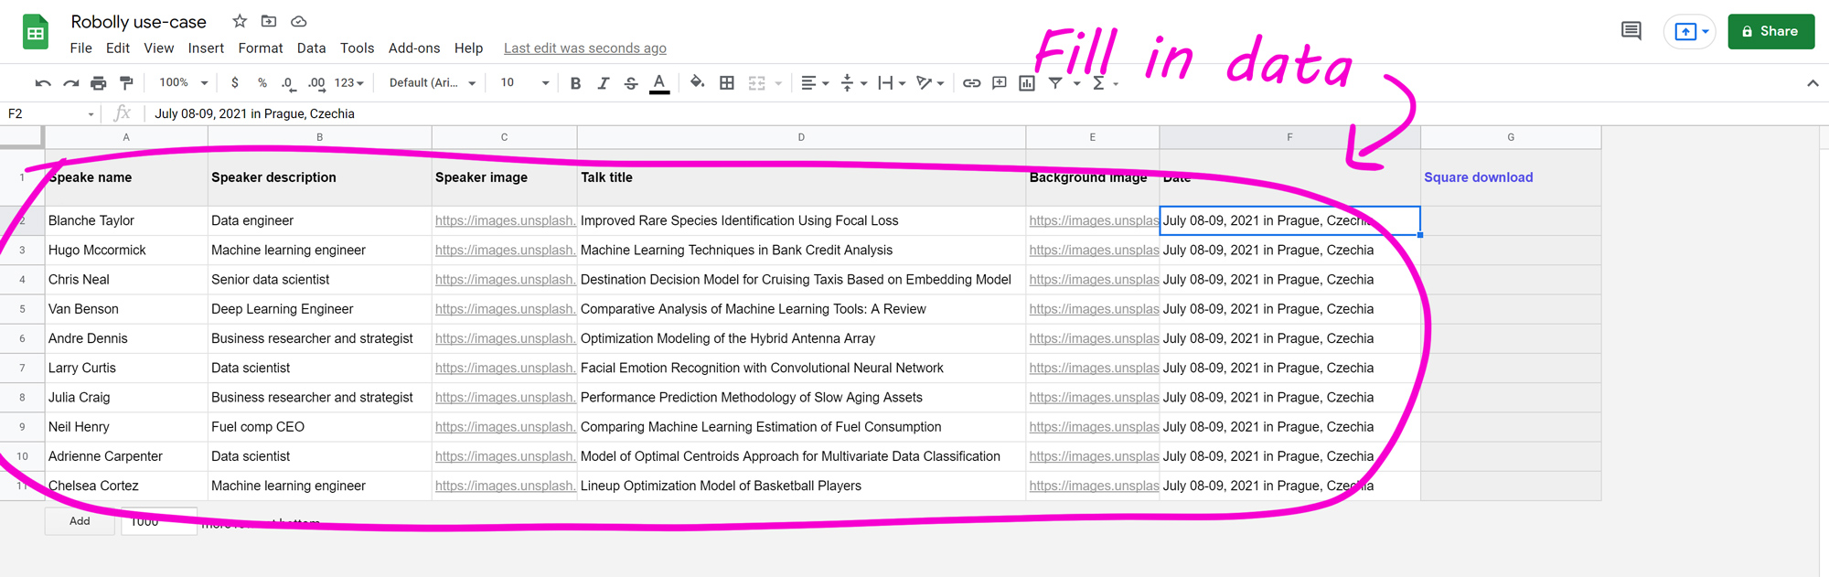Toggle bold formatting
This screenshot has height=577, width=1829.
coord(575,83)
